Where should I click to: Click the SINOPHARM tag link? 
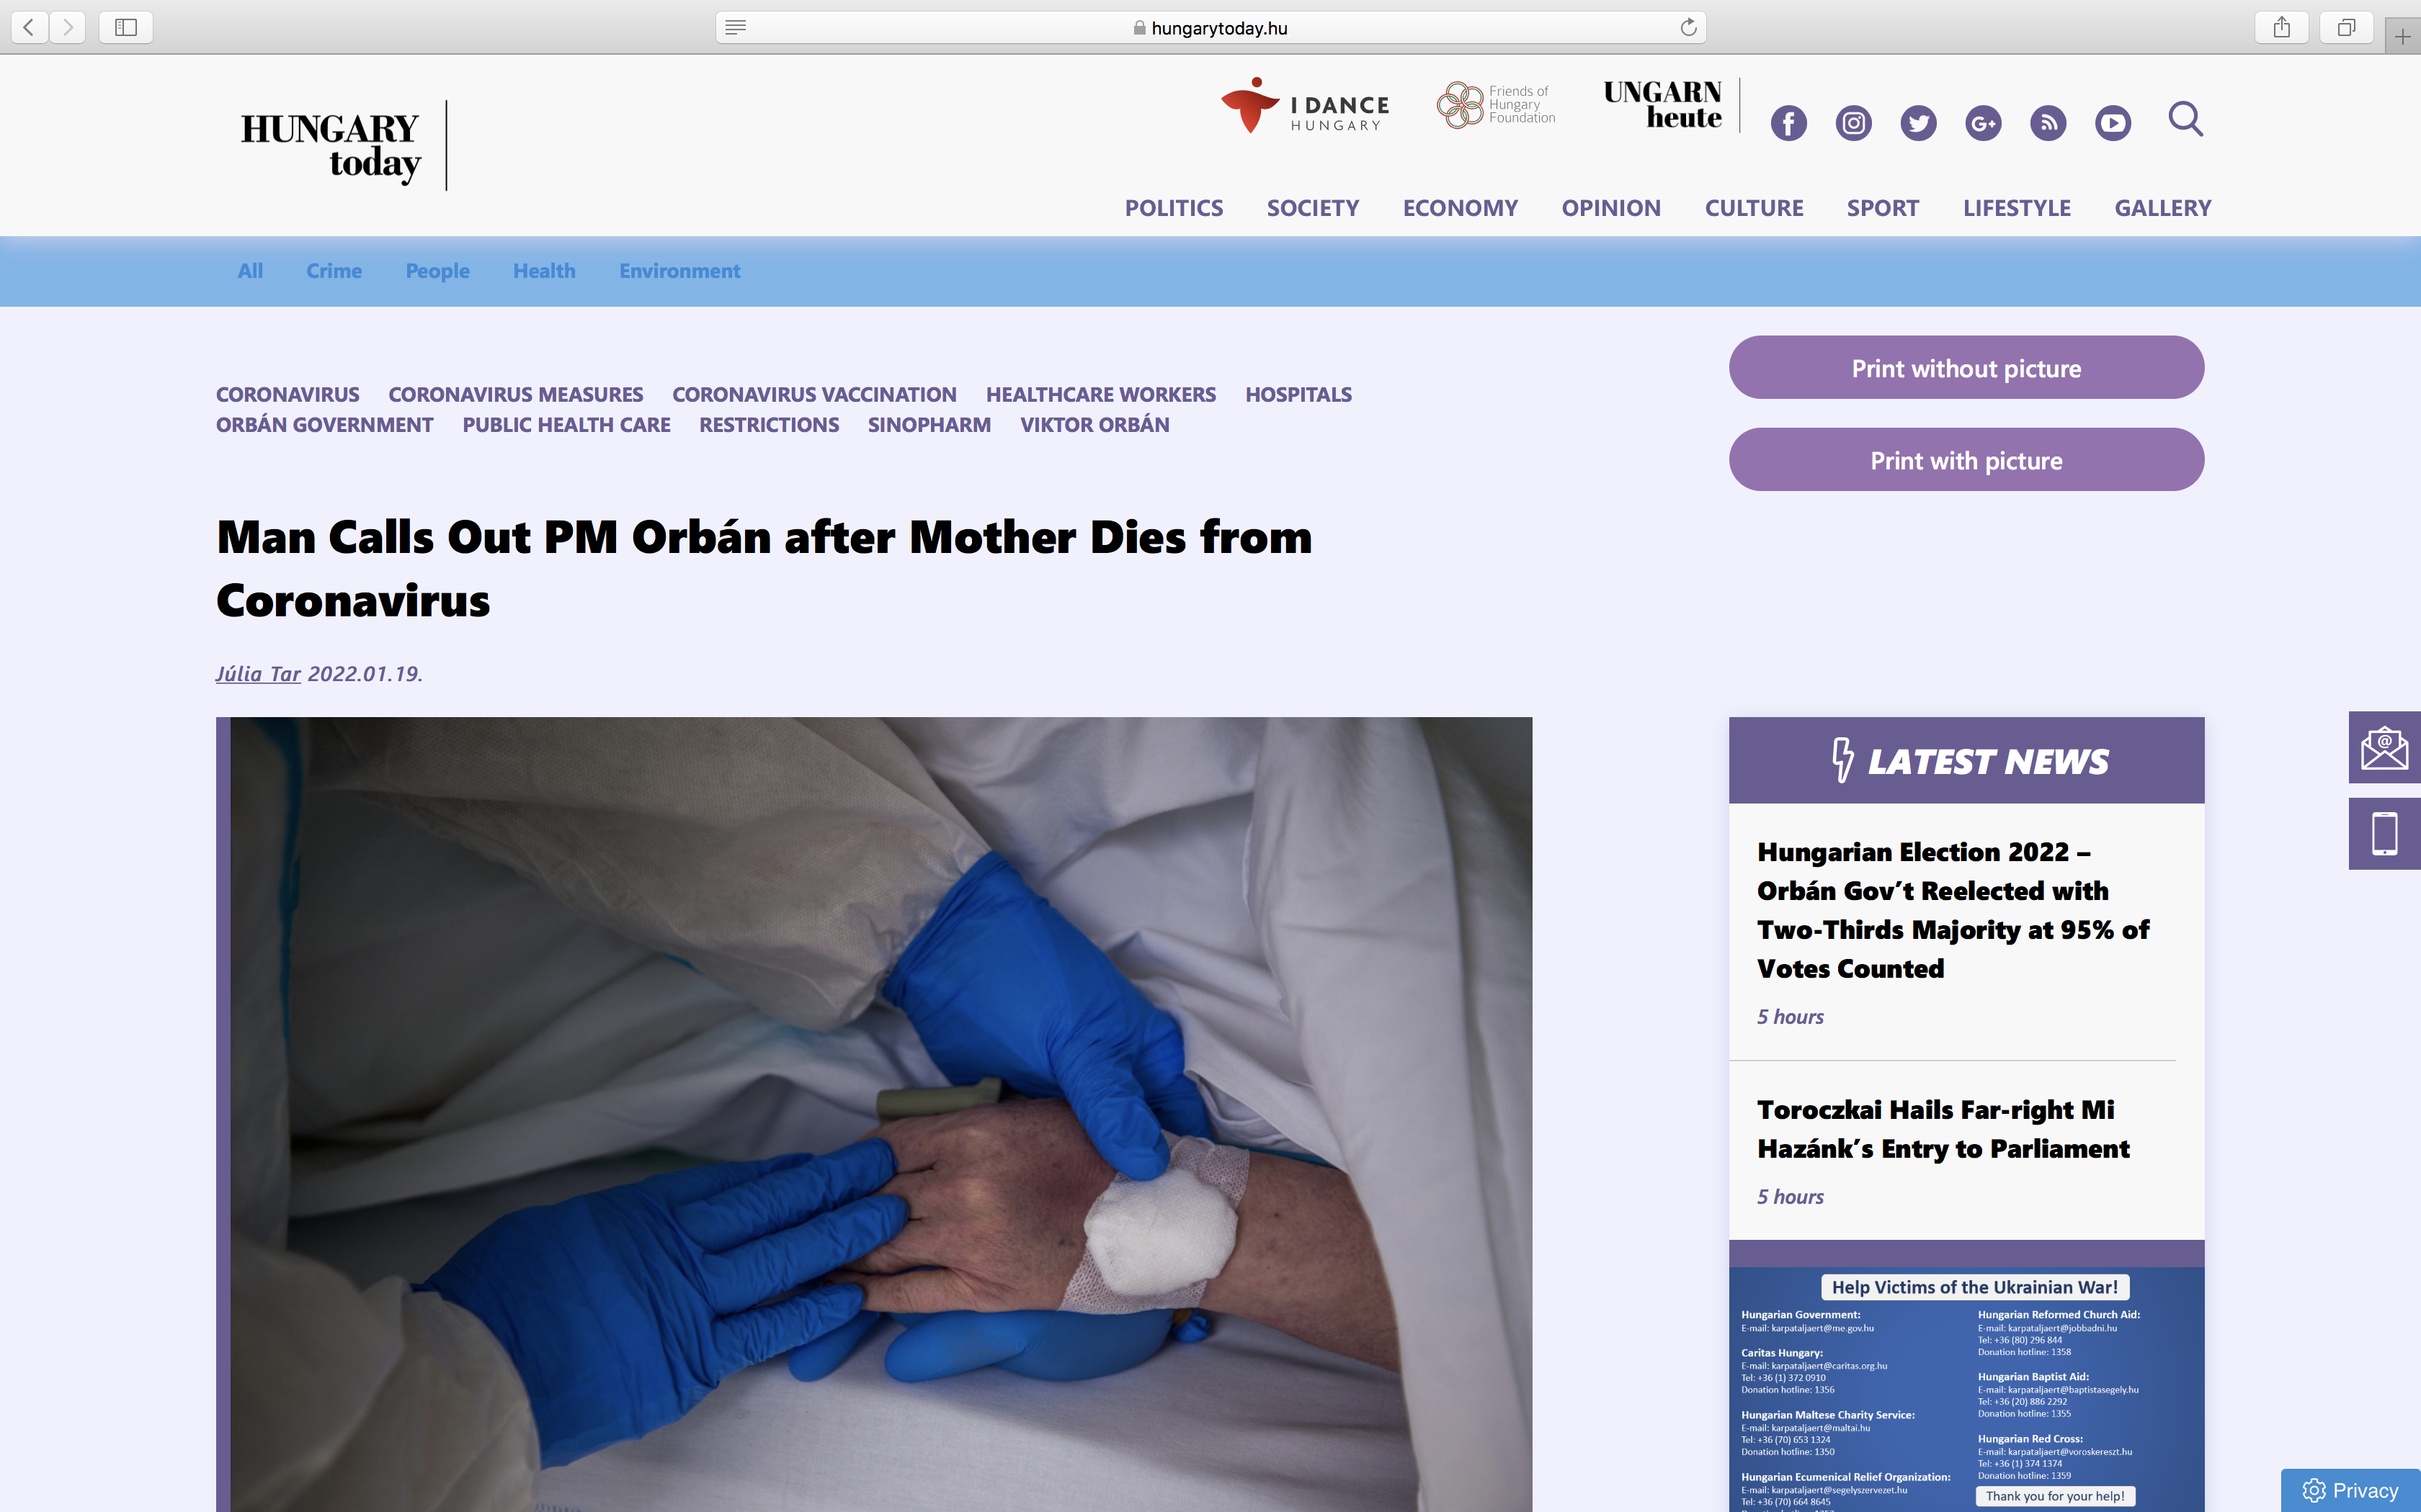click(x=928, y=425)
